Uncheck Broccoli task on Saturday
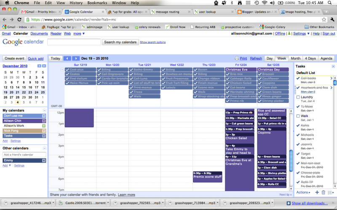 click(259, 74)
